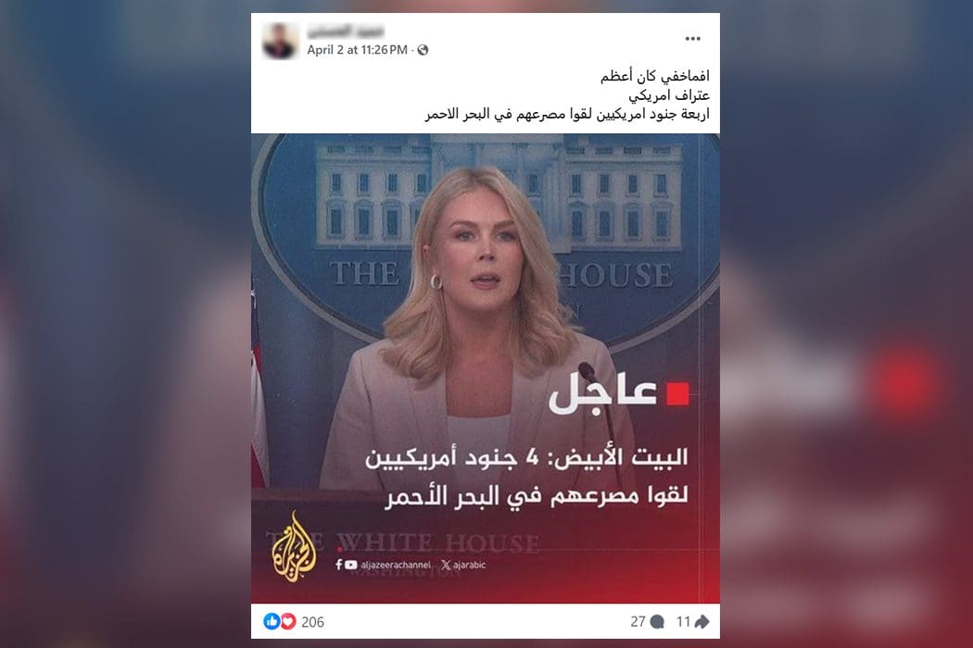Viewport: 973px width, 648px height.
Task: Click the blurred profile picture of poster
Action: [x=279, y=41]
